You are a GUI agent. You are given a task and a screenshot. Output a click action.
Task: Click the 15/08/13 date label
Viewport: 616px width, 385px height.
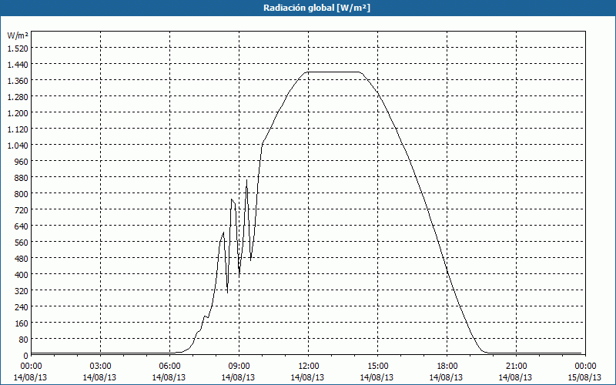pos(585,377)
